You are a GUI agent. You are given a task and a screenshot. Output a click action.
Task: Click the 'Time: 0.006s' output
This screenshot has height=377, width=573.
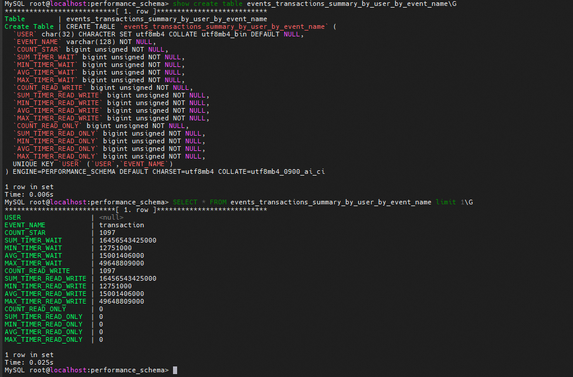[x=29, y=194]
